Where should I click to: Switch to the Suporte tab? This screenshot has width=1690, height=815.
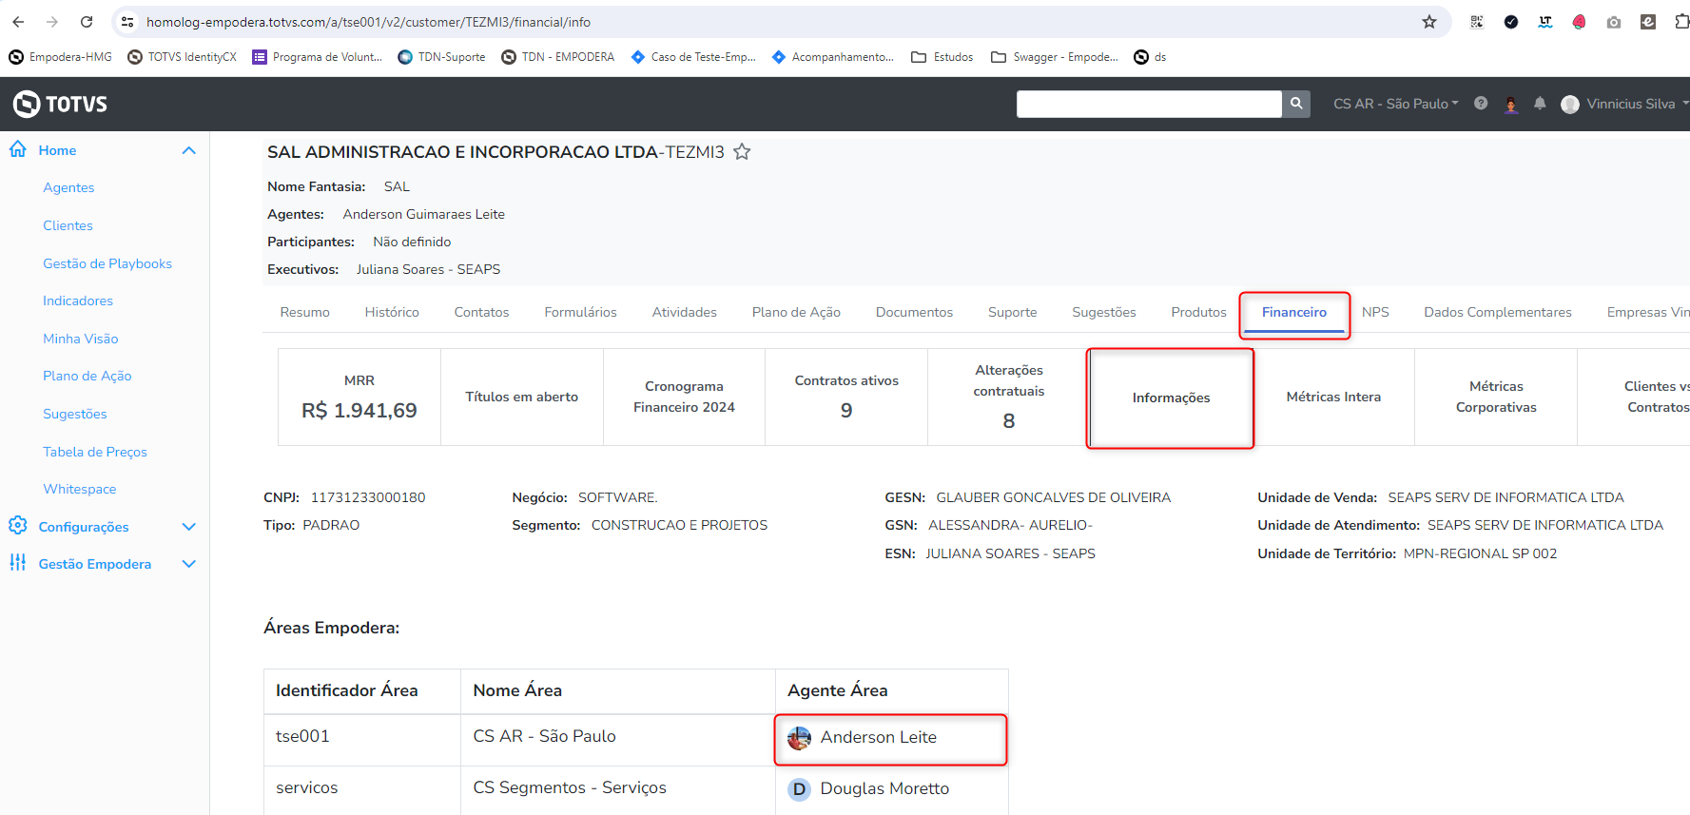click(1012, 312)
